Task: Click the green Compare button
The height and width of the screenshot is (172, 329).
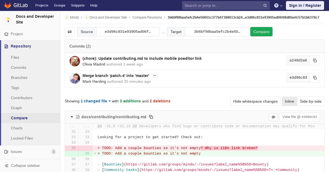Action: [261, 32]
